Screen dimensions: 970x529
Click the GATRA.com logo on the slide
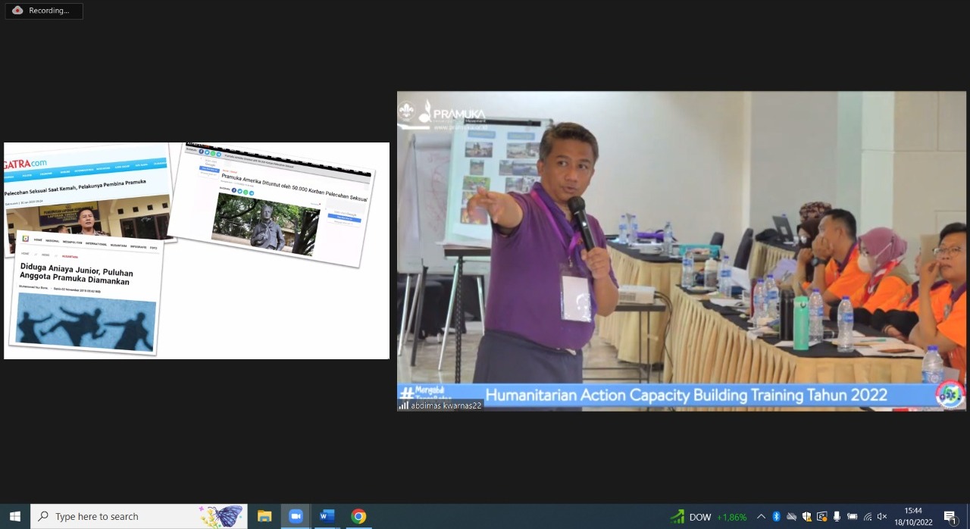[26, 163]
